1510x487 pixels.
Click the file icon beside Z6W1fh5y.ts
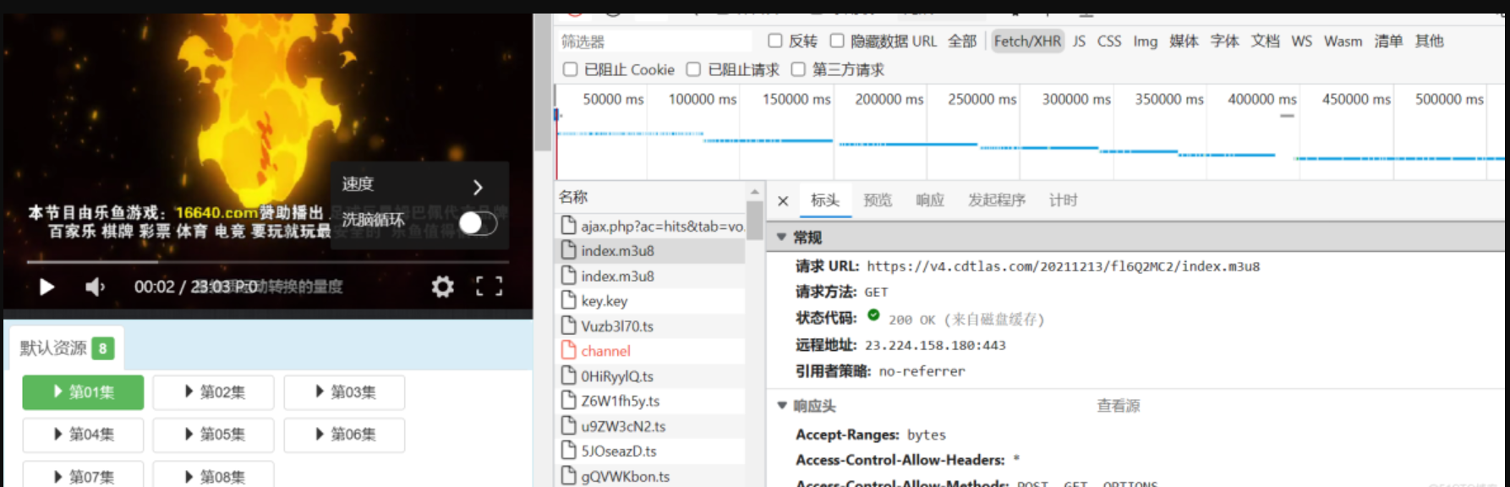point(568,401)
